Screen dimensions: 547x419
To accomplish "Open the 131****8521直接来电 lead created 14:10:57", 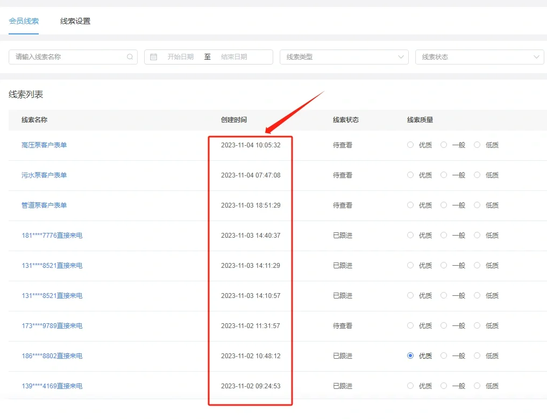I will [x=52, y=295].
